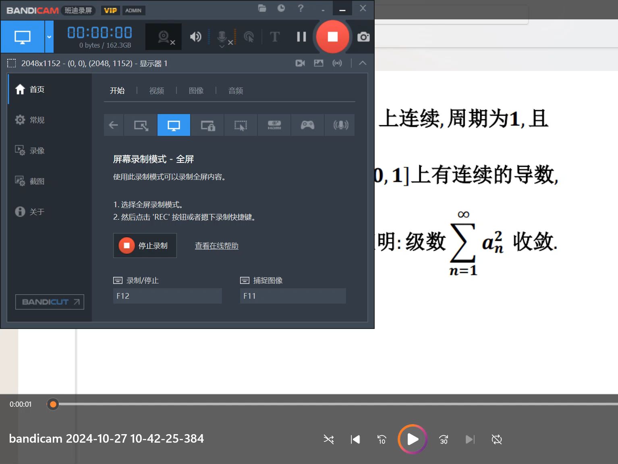
Task: Go to next track in player
Action: 470,439
